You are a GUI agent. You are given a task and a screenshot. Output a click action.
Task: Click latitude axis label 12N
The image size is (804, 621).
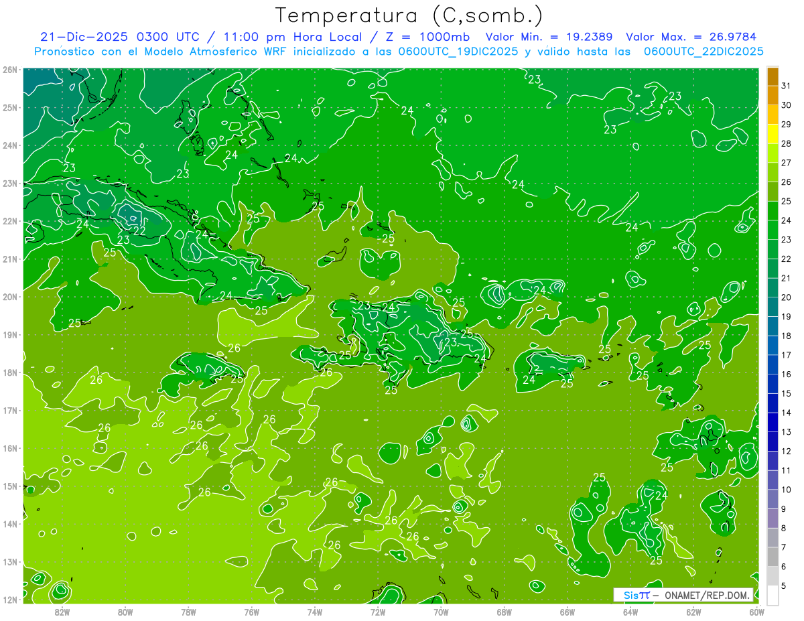10,600
